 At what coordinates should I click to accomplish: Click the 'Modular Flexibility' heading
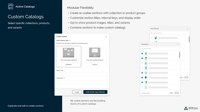tap(80, 8)
